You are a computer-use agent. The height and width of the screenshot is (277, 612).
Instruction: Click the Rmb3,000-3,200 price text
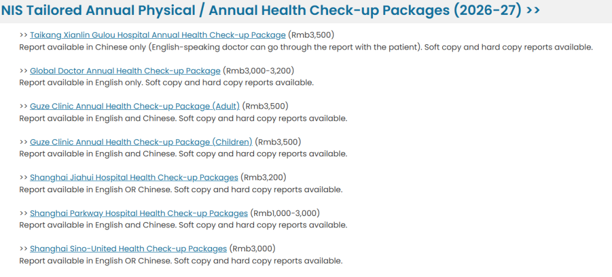point(258,70)
